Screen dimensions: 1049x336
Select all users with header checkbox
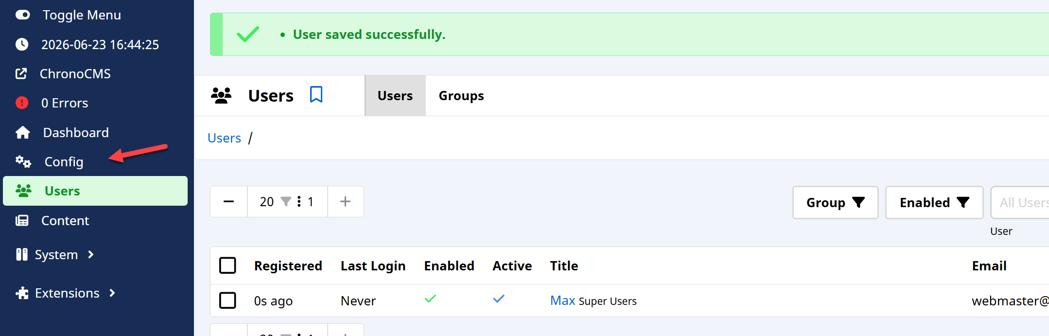pos(227,265)
